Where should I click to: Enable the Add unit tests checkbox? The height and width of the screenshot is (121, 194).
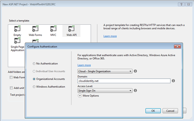click(x=11, y=88)
